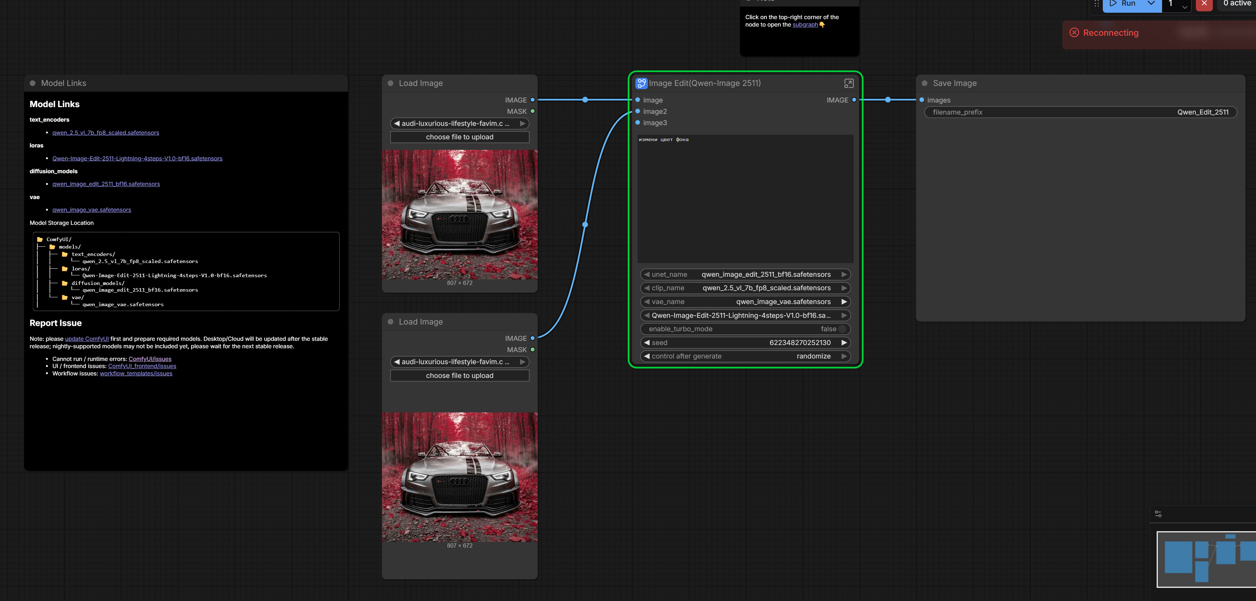Open qwen_image_edit_2511_bf16.safetensors link
Viewport: 1256px width, 601px height.
(106, 184)
